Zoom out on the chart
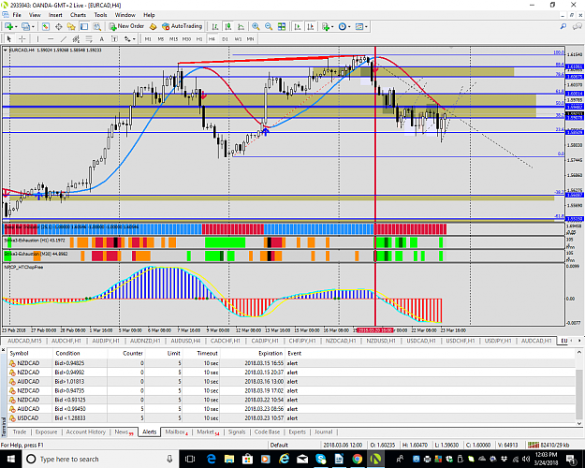Image resolution: width=585 pixels, height=468 pixels. tap(269, 26)
